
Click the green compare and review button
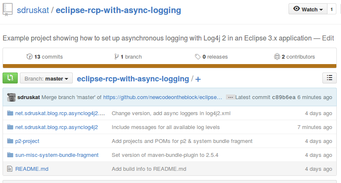(x=10, y=78)
